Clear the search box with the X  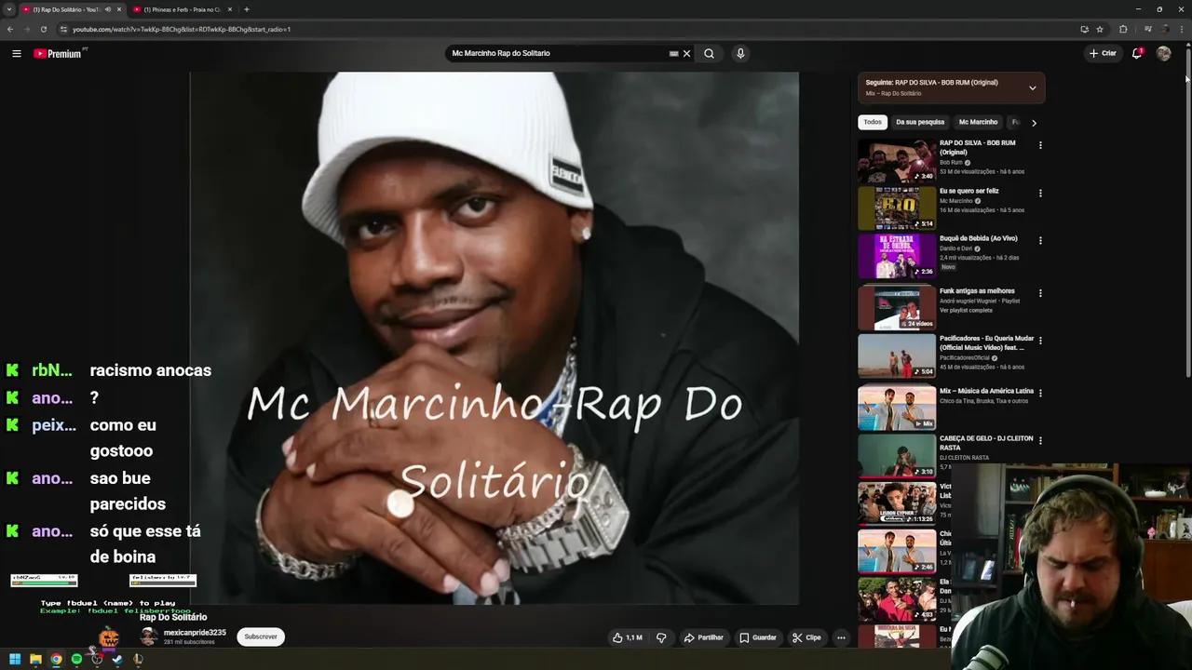coord(687,54)
